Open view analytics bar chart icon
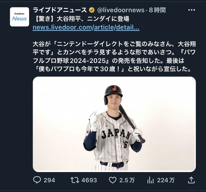Viewport: 206px width, 192px height. (x=151, y=180)
